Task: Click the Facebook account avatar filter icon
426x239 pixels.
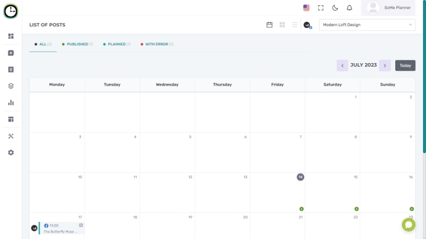Action: (307, 25)
